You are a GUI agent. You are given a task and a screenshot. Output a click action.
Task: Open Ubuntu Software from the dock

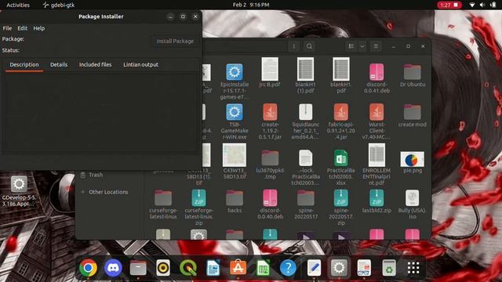coord(238,268)
